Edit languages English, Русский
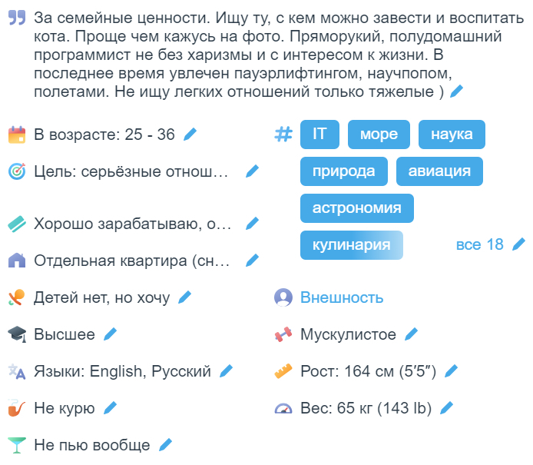533x465 pixels. [x=226, y=371]
